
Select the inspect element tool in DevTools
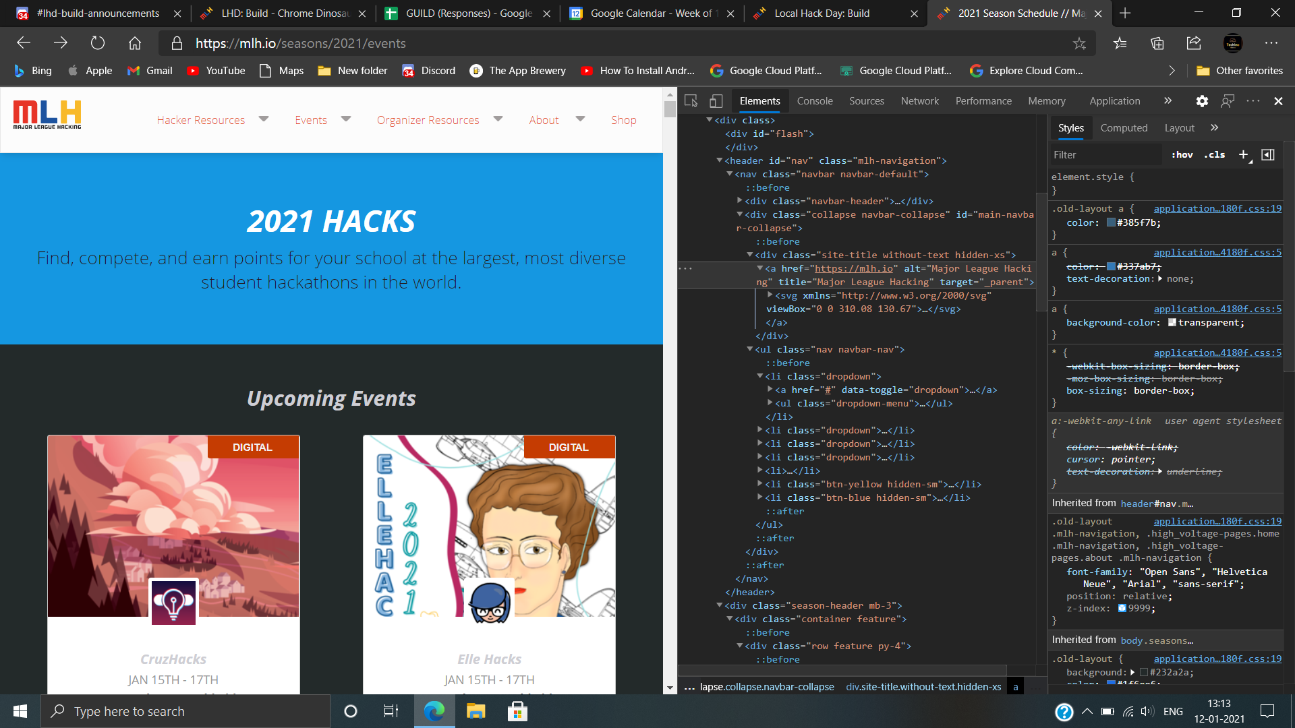[691, 100]
